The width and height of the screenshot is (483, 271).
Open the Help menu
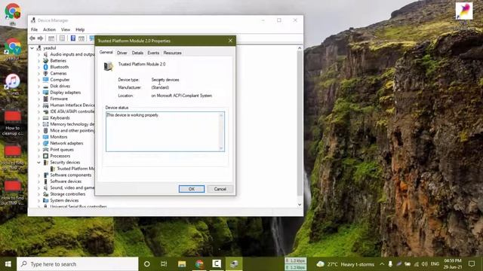pos(80,29)
